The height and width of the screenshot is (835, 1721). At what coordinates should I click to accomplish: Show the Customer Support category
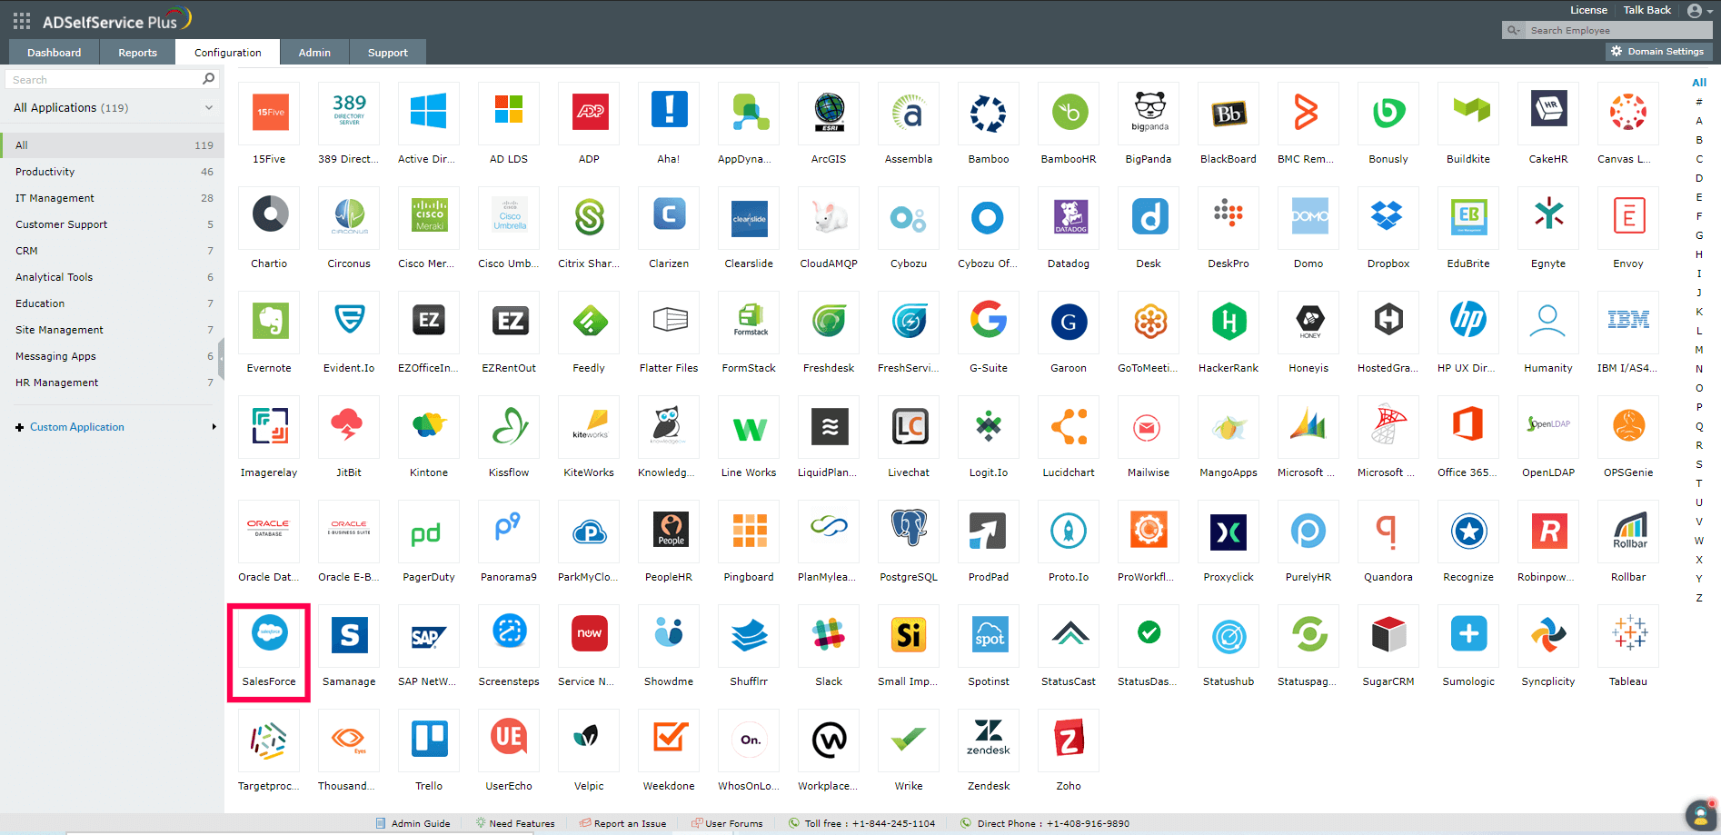pyautogui.click(x=112, y=224)
